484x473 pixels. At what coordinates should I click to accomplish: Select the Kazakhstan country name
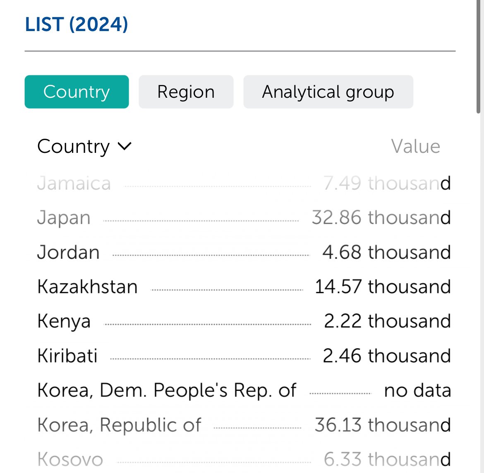[x=88, y=287]
